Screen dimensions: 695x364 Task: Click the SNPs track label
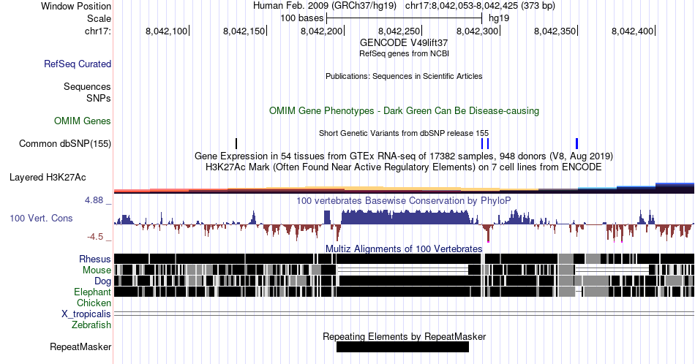(x=99, y=98)
